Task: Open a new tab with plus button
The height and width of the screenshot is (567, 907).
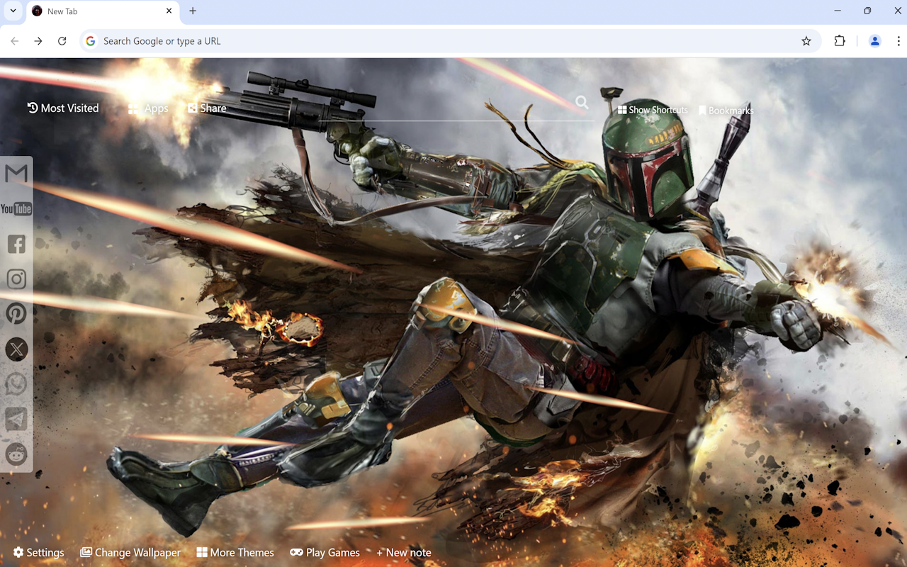Action: point(193,11)
